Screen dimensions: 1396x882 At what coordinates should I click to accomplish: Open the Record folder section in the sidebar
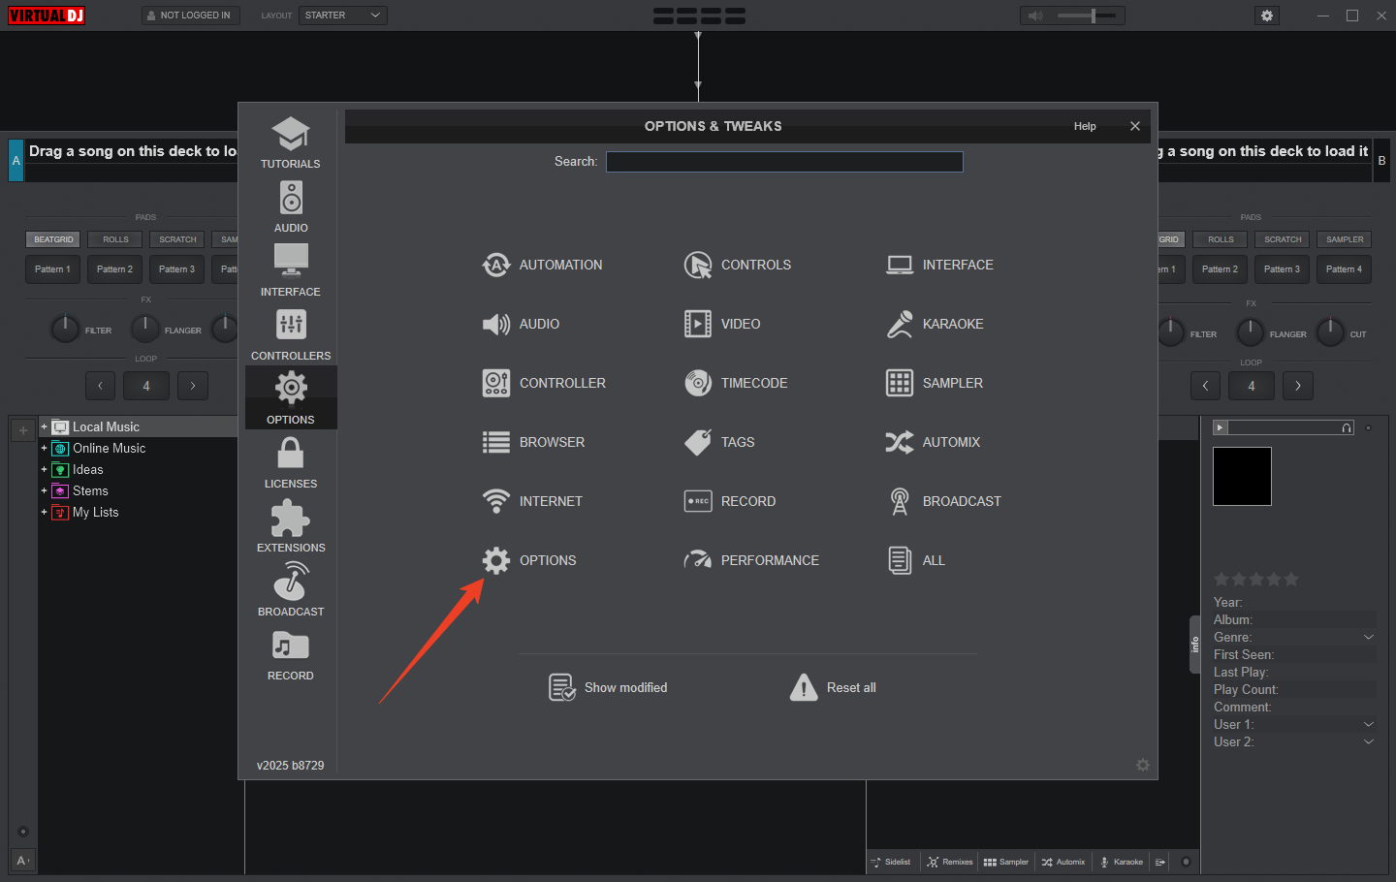pos(290,654)
